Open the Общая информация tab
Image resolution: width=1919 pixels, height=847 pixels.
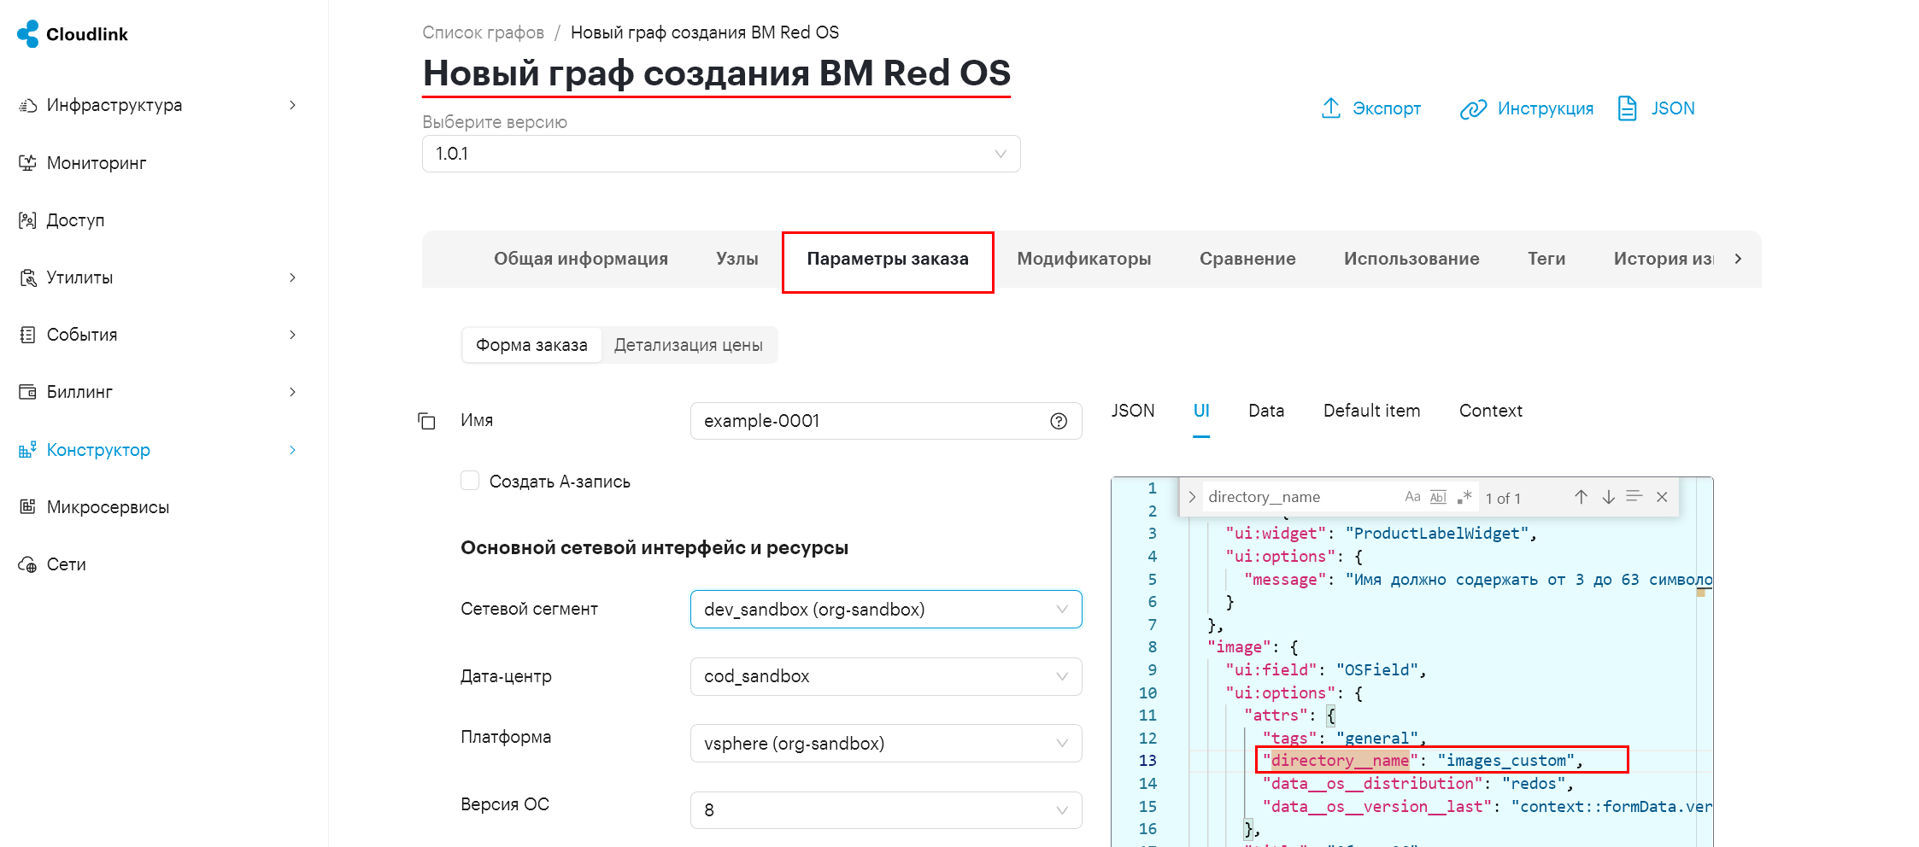[581, 259]
